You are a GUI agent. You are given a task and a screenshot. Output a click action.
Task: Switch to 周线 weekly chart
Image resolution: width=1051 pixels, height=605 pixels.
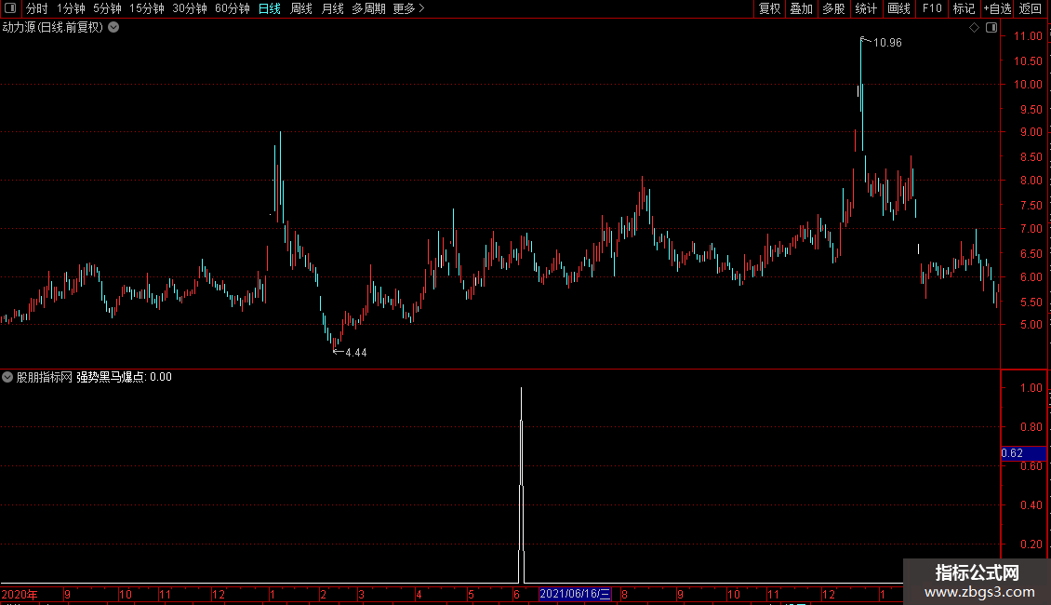click(301, 8)
